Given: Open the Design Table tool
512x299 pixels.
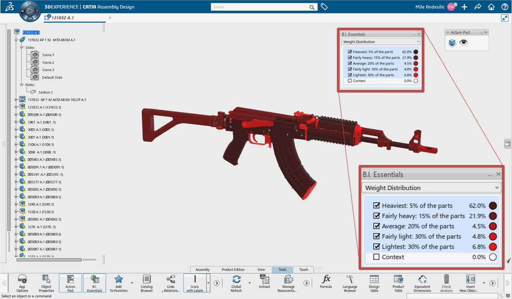Looking at the screenshot, I should click(x=374, y=283).
